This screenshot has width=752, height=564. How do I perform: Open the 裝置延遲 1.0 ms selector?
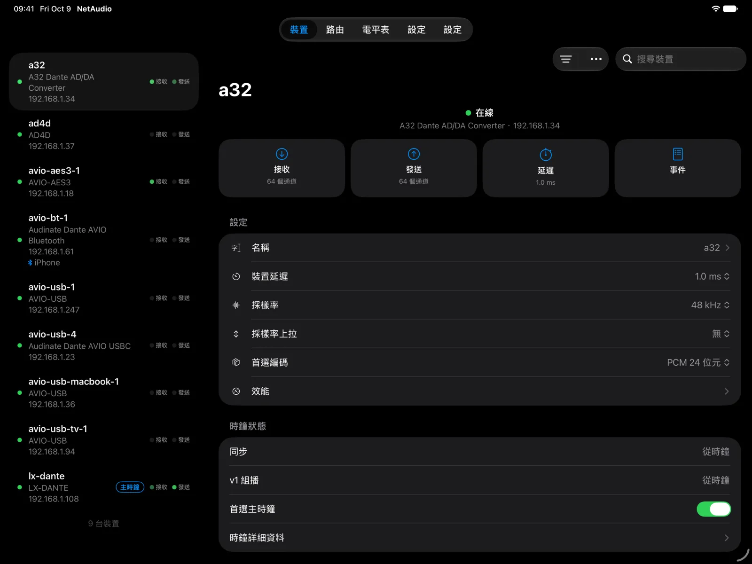tap(712, 276)
